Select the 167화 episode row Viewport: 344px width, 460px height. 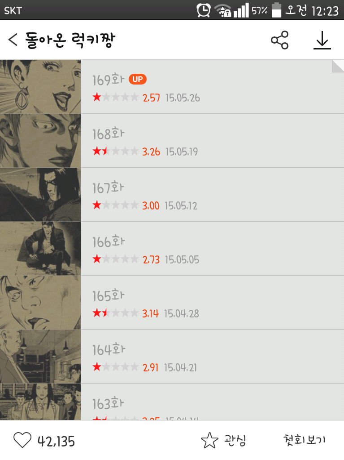(172, 195)
